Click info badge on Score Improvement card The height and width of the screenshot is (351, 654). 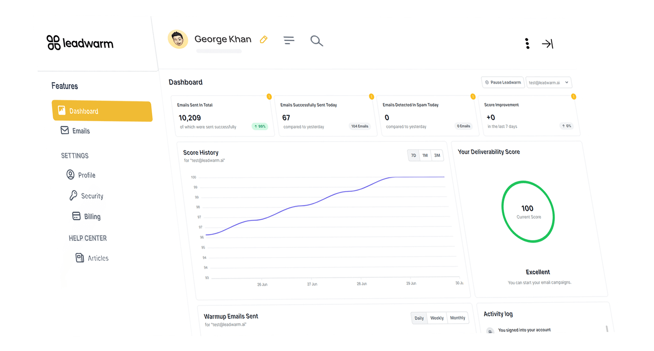(574, 97)
